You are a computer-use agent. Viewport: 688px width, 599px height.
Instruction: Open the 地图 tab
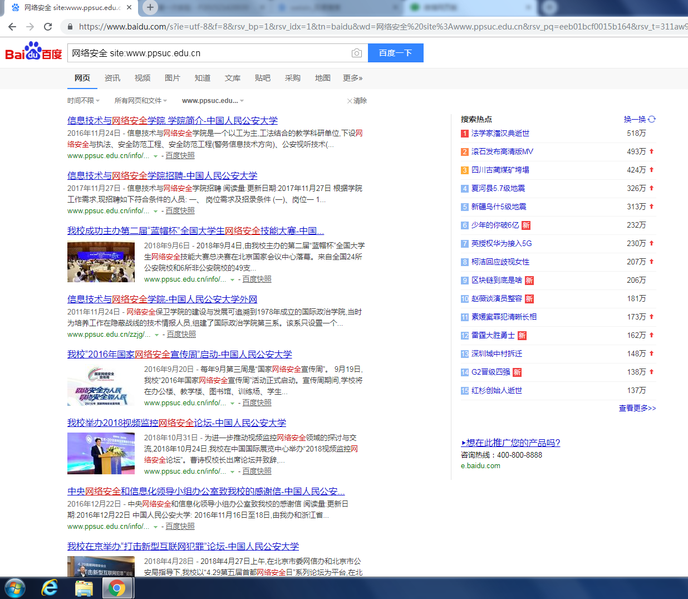click(x=323, y=78)
